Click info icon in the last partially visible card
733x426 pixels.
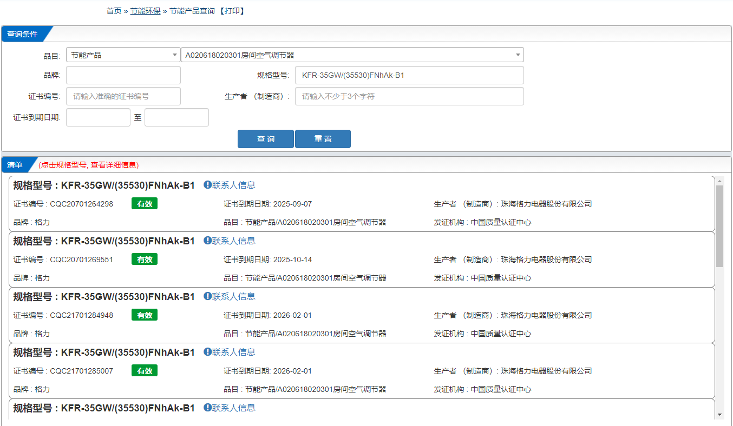tap(207, 408)
